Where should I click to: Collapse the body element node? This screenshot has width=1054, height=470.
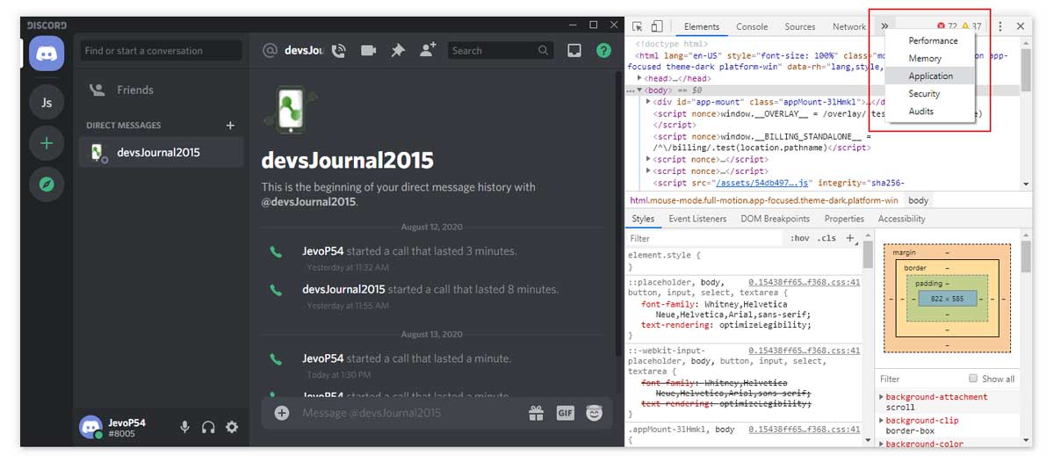[x=640, y=90]
